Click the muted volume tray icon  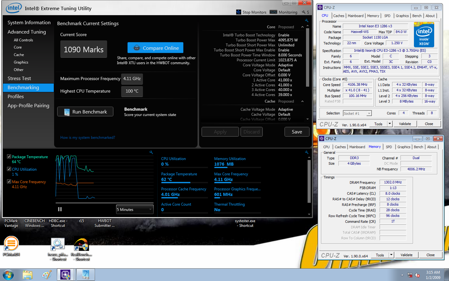(417, 275)
